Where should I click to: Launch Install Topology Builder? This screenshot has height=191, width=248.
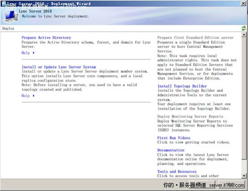click(x=182, y=86)
